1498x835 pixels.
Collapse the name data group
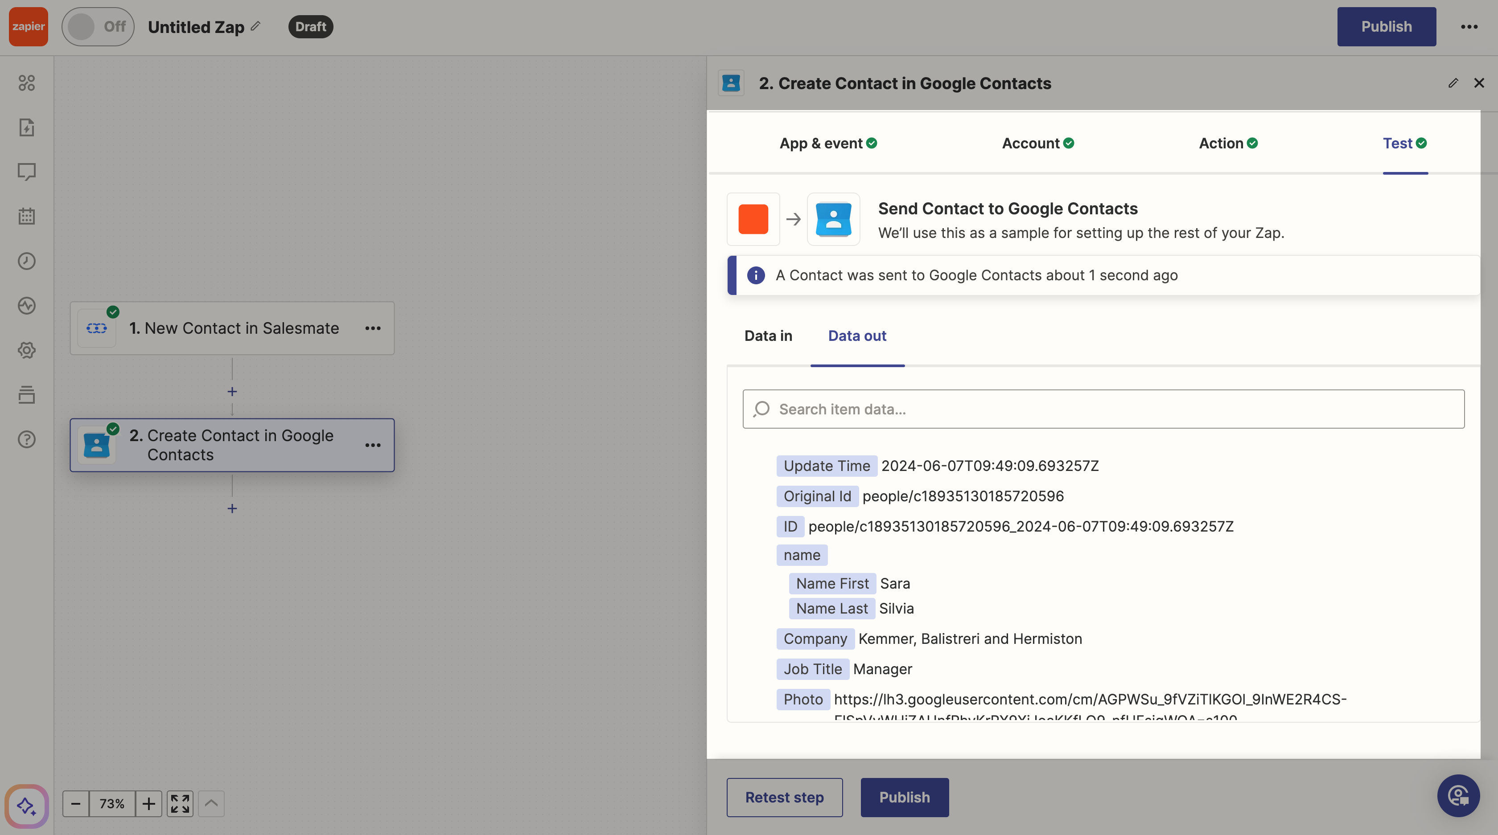(x=801, y=555)
